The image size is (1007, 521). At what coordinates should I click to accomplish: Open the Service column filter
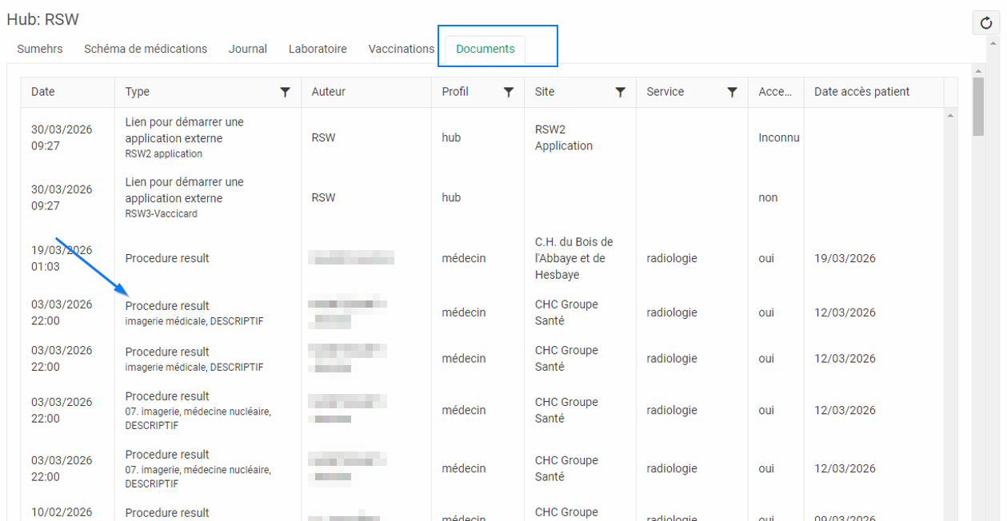[732, 92]
